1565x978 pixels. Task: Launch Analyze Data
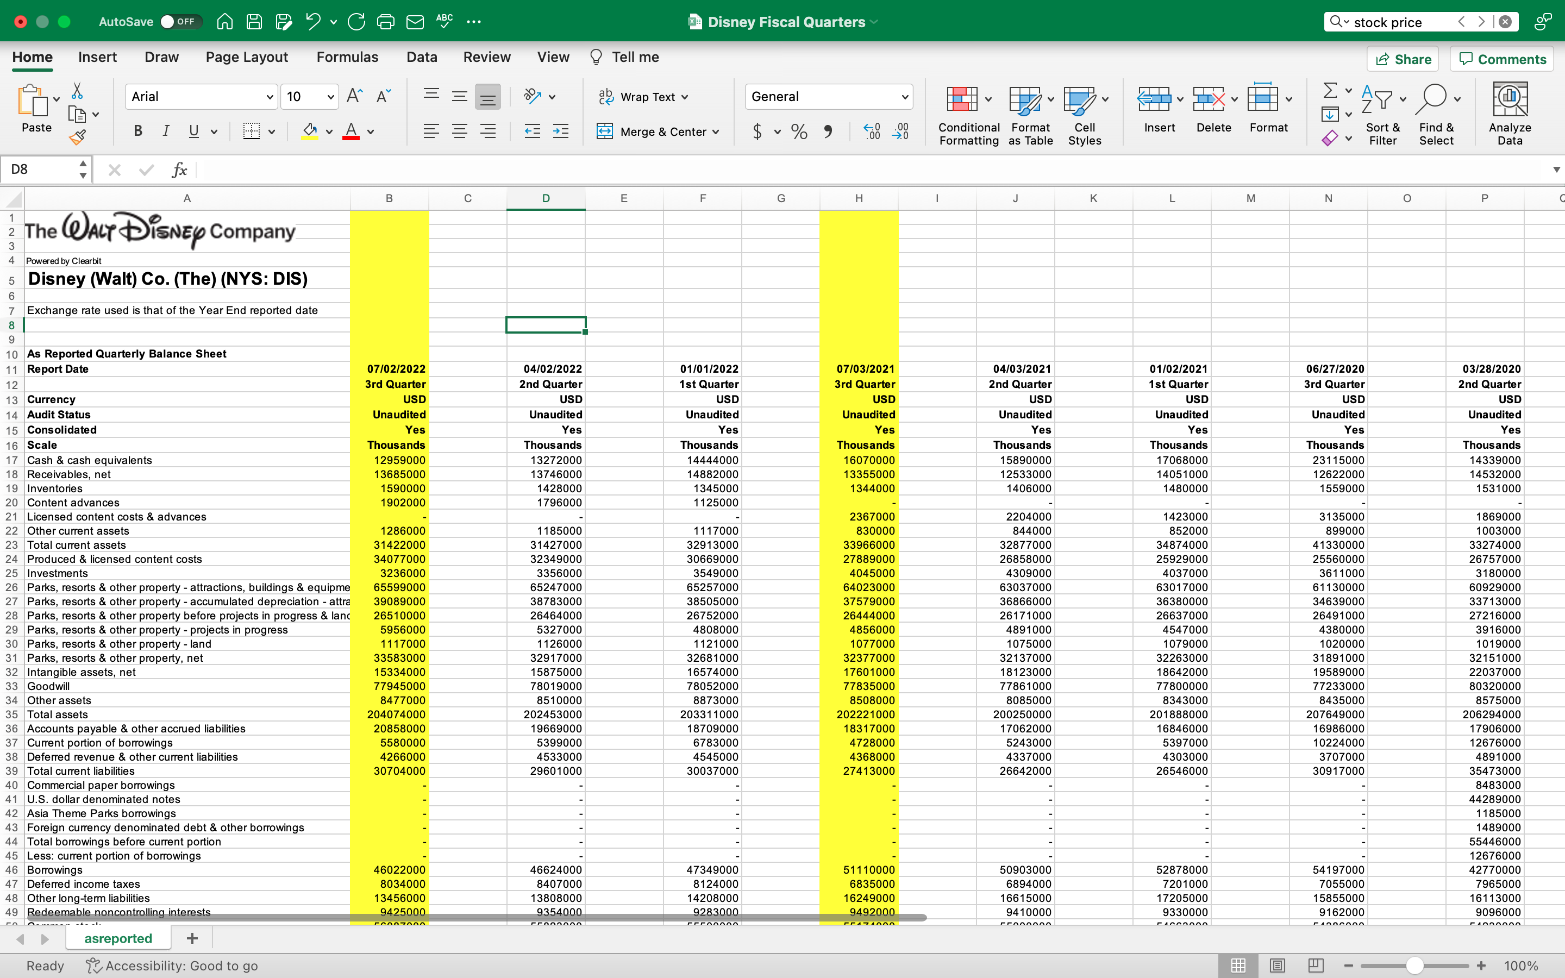pos(1510,113)
